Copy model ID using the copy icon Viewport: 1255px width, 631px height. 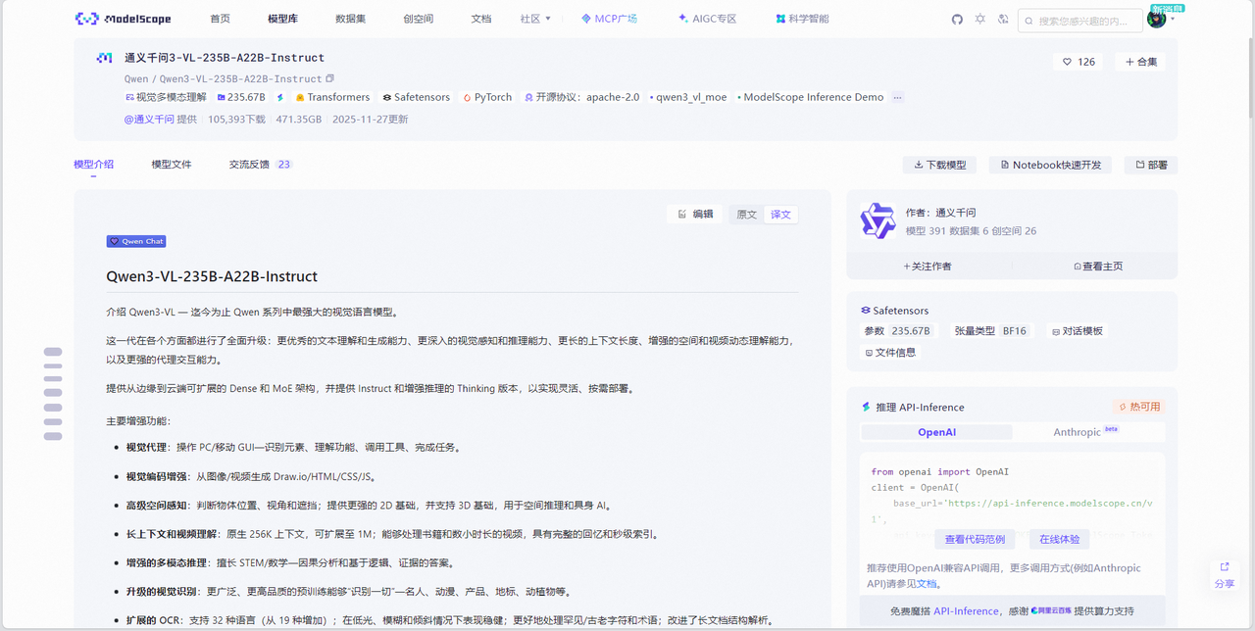pos(330,78)
